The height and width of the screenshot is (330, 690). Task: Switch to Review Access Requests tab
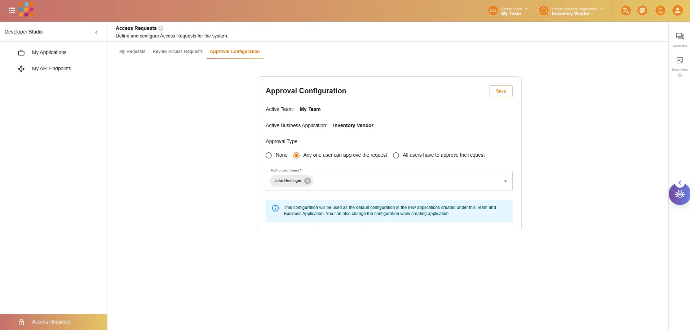[178, 52]
